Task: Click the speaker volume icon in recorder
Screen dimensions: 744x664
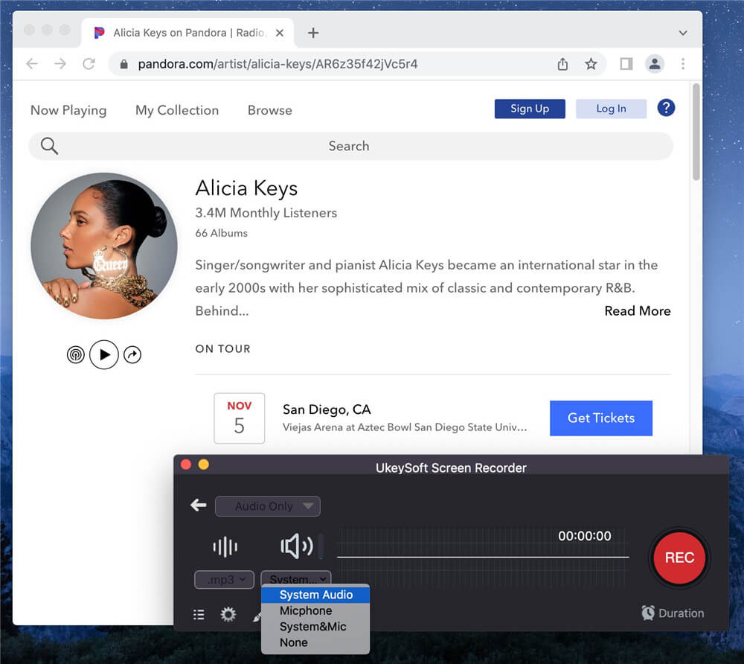Action: (x=297, y=546)
